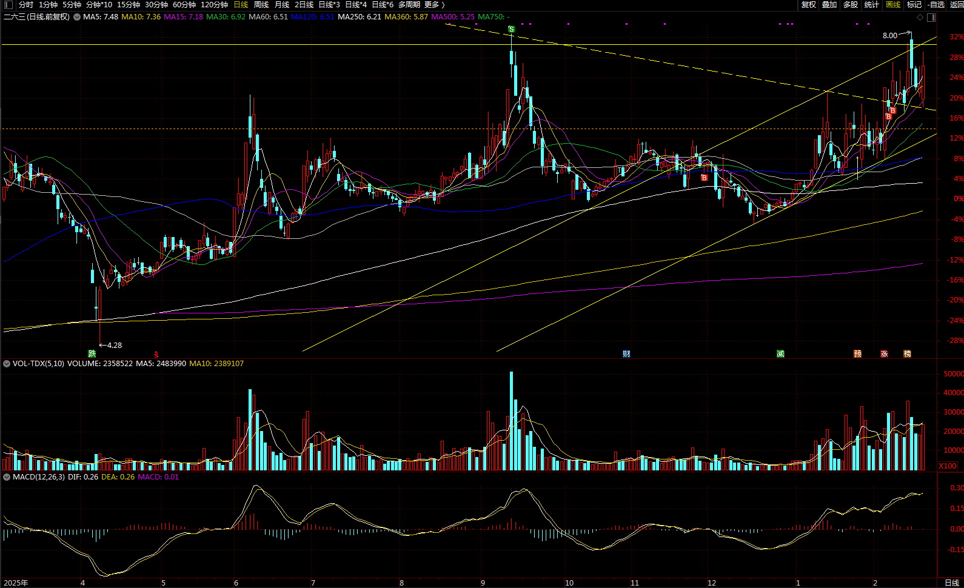The height and width of the screenshot is (588, 964).
Task: Select the 5分钟 timeframe
Action: 72,5
